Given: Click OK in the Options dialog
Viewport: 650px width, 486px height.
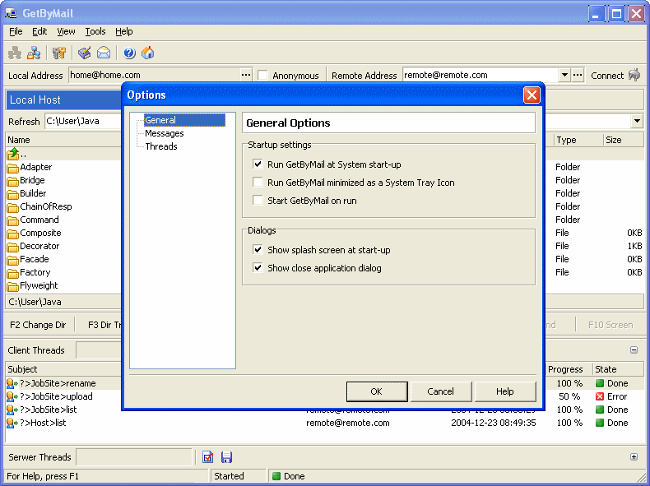Looking at the screenshot, I should tap(376, 391).
